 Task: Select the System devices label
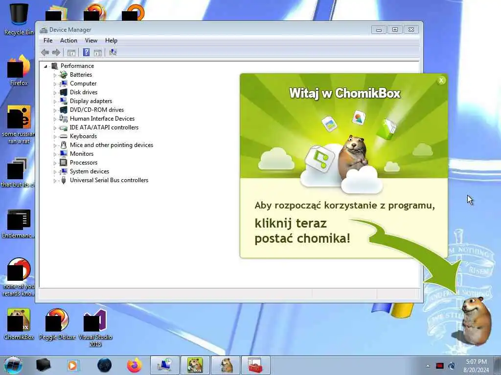[x=90, y=171]
